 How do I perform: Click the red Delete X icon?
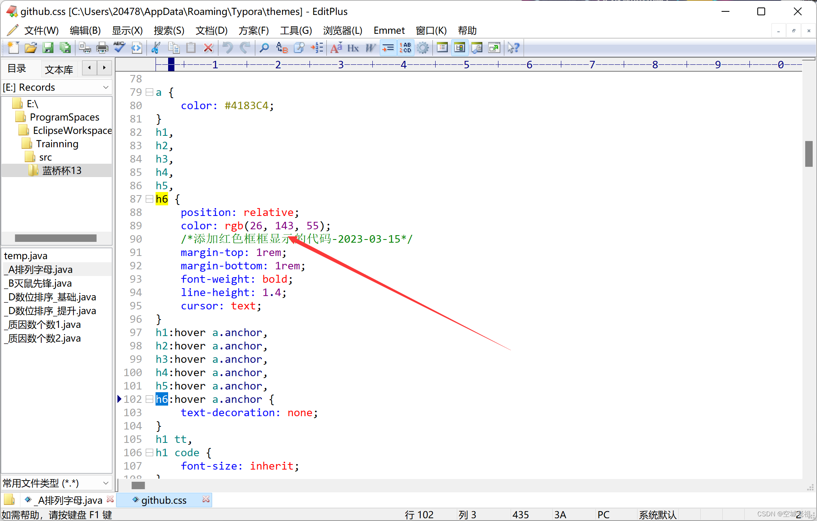(x=208, y=48)
